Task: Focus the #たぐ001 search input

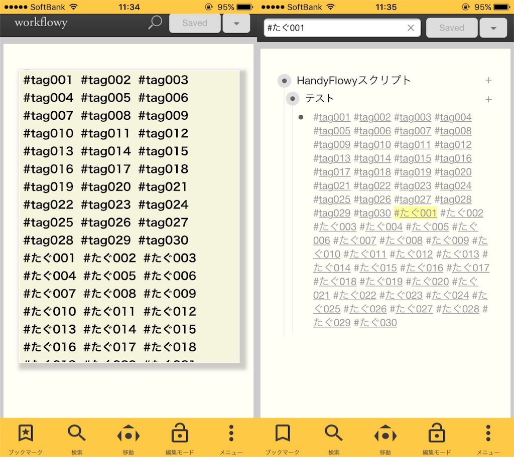Action: (342, 28)
